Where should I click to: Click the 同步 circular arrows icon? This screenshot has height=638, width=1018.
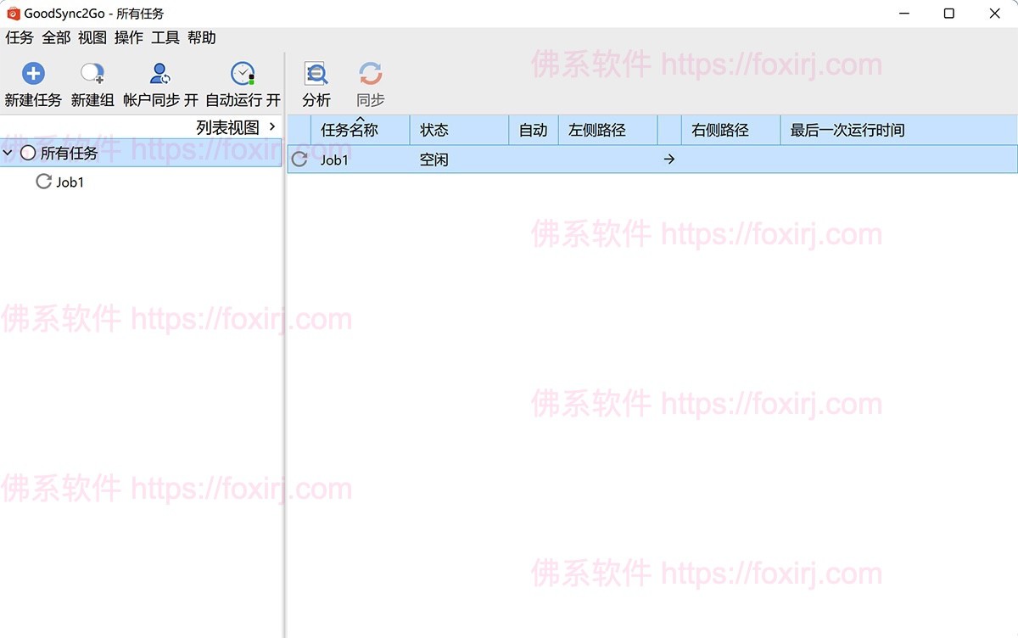(x=369, y=71)
